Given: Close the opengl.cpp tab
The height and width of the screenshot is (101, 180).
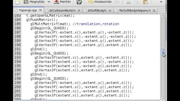Looking at the screenshot, I should [40, 10].
